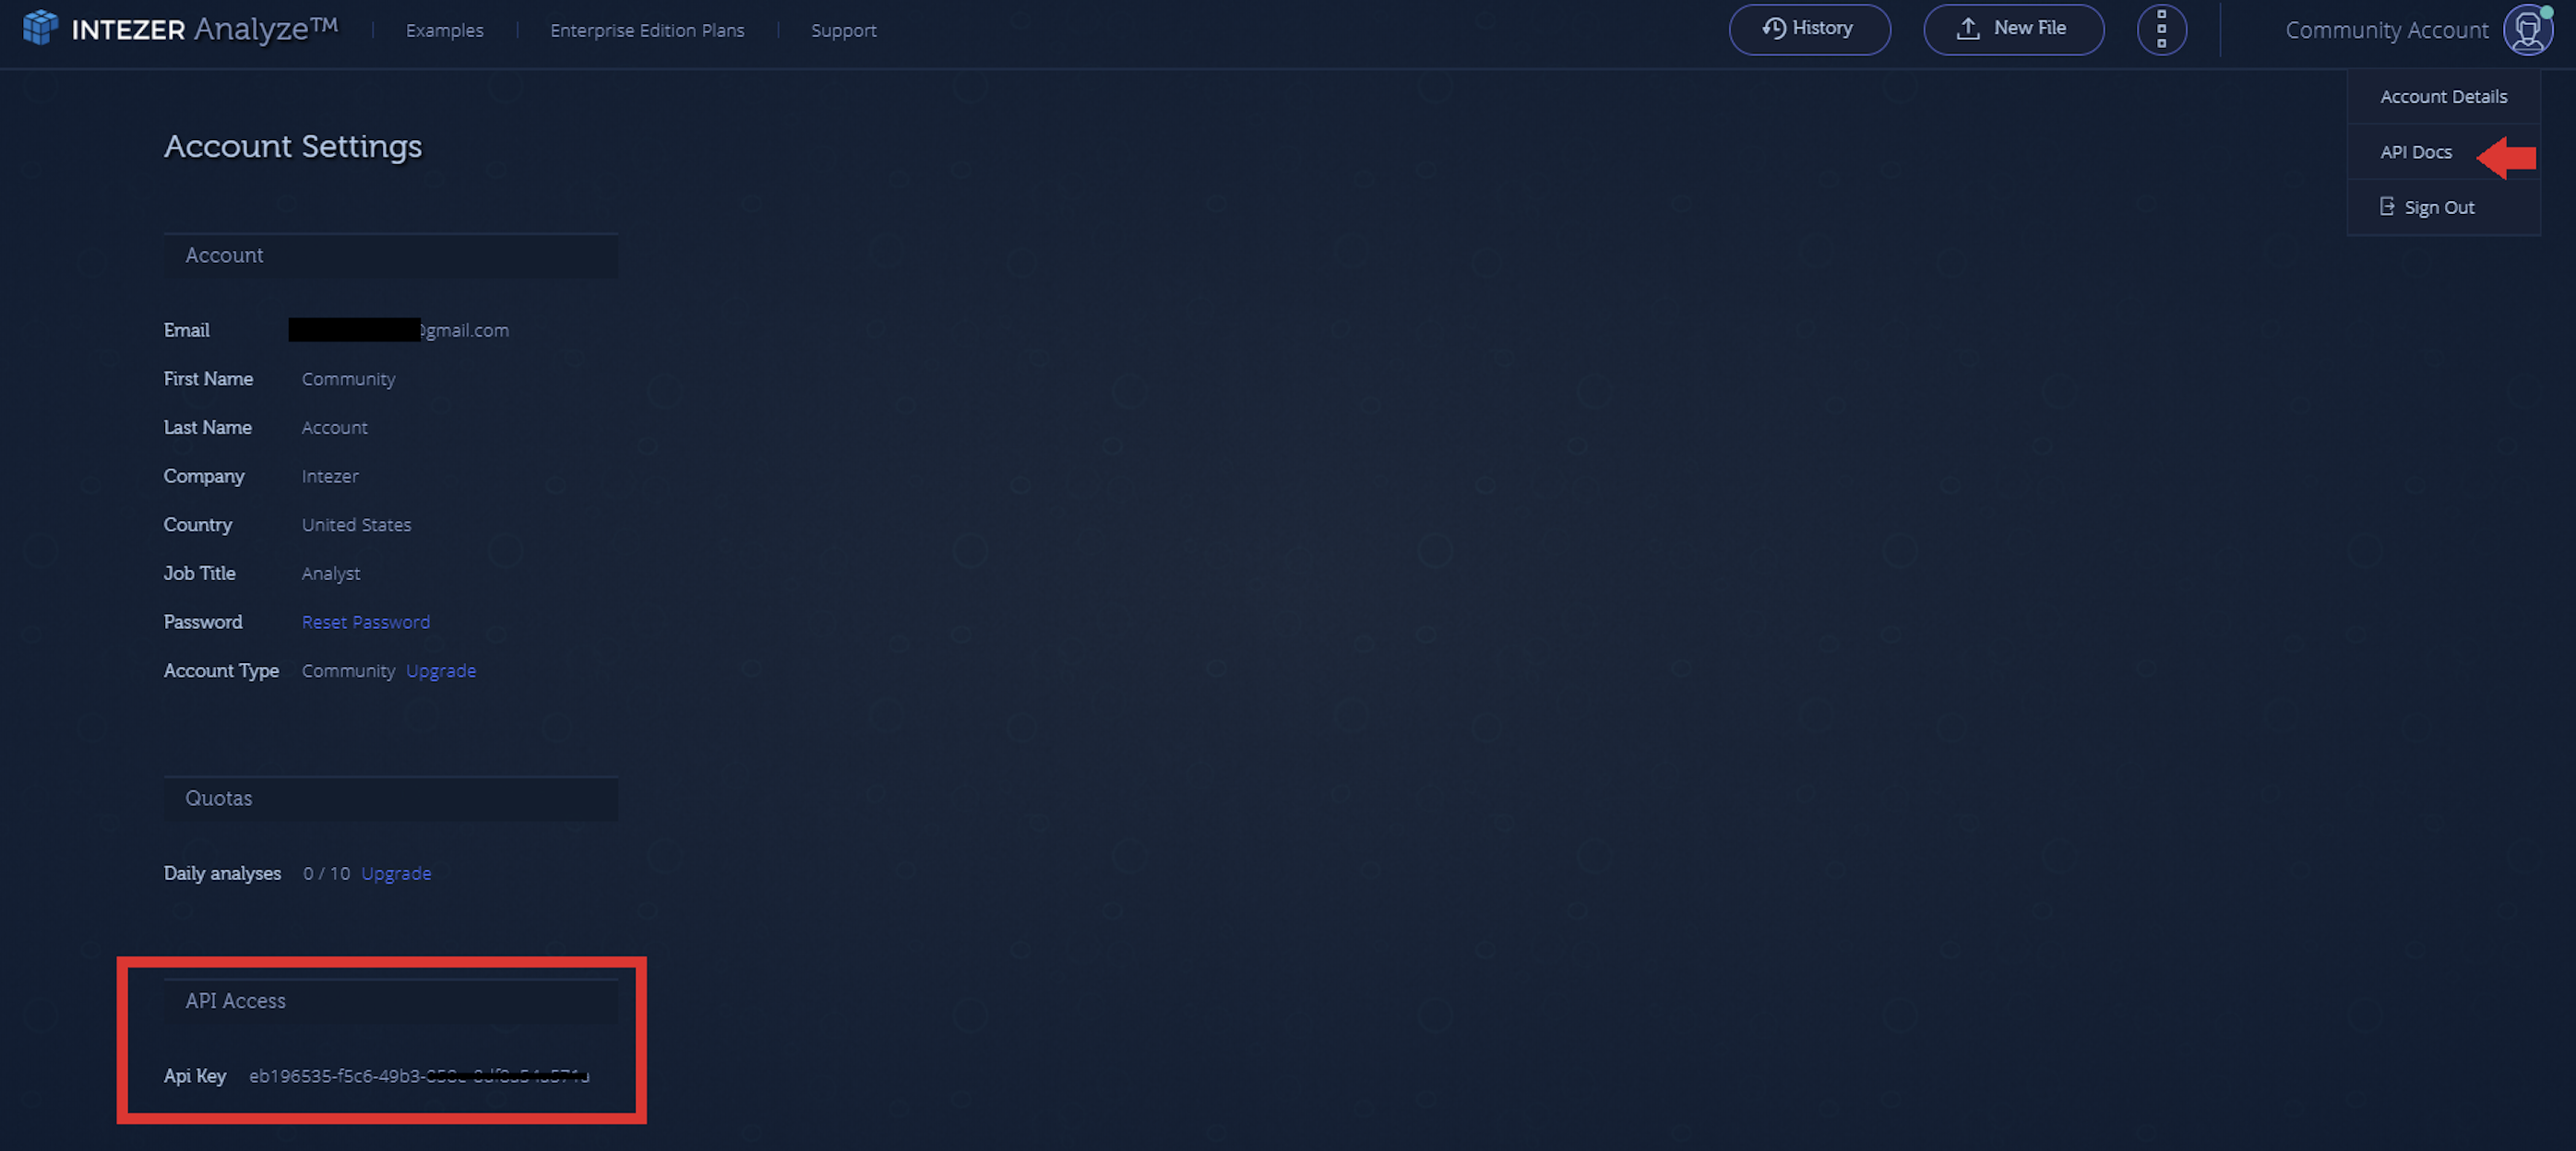This screenshot has width=2576, height=1151.
Task: Click the Reset Password link
Action: tap(366, 622)
